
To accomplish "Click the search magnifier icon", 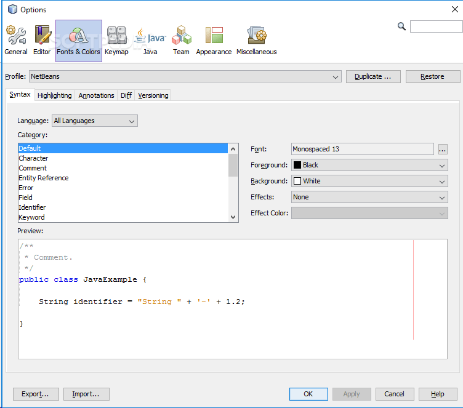I will [x=401, y=26].
